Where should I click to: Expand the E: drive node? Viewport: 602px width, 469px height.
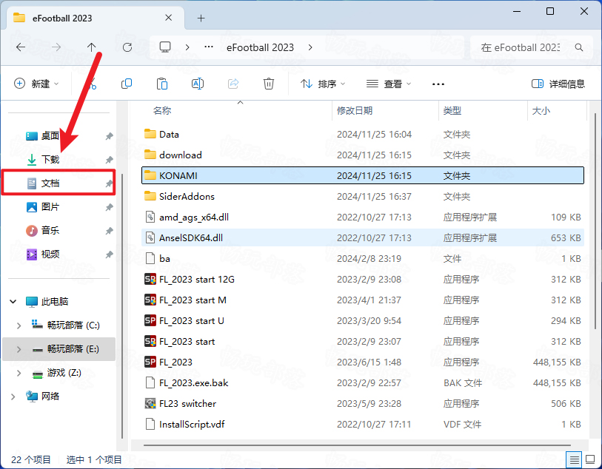coord(19,349)
